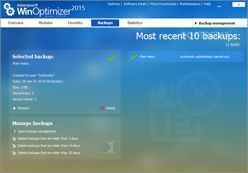Click 'Automatic optimization carried out' text

click(x=205, y=57)
